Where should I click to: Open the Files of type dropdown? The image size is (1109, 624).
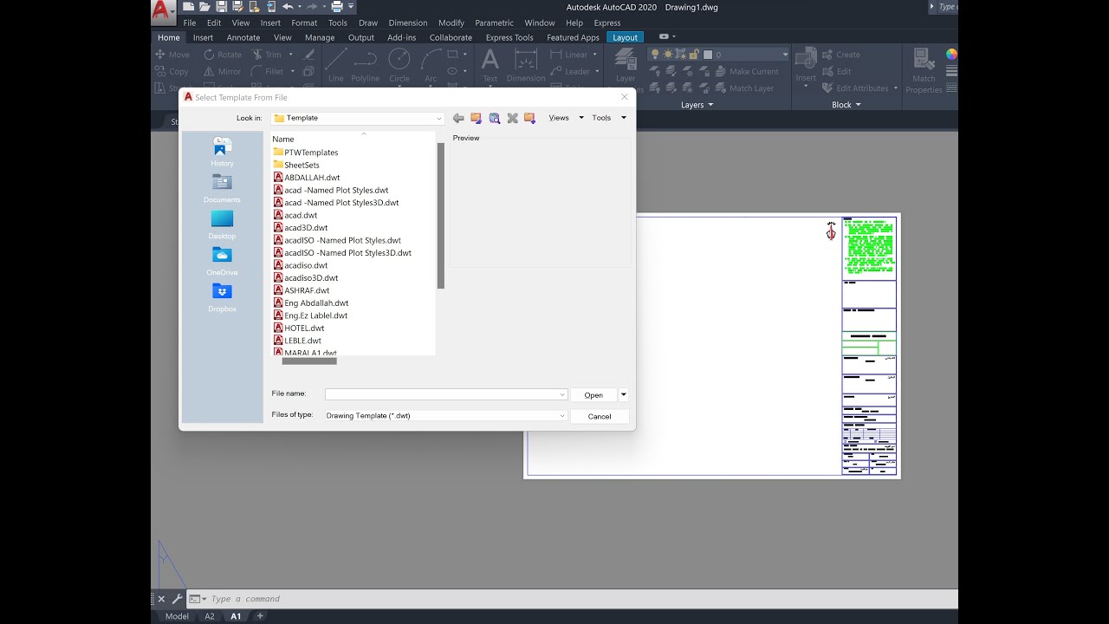562,416
